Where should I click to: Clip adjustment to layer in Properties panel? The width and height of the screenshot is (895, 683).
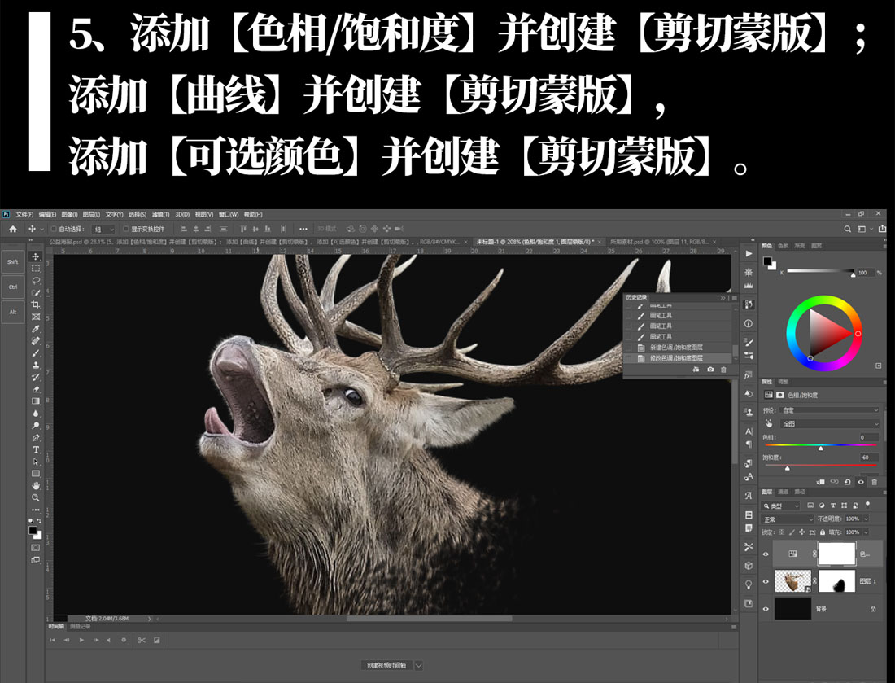point(821,482)
